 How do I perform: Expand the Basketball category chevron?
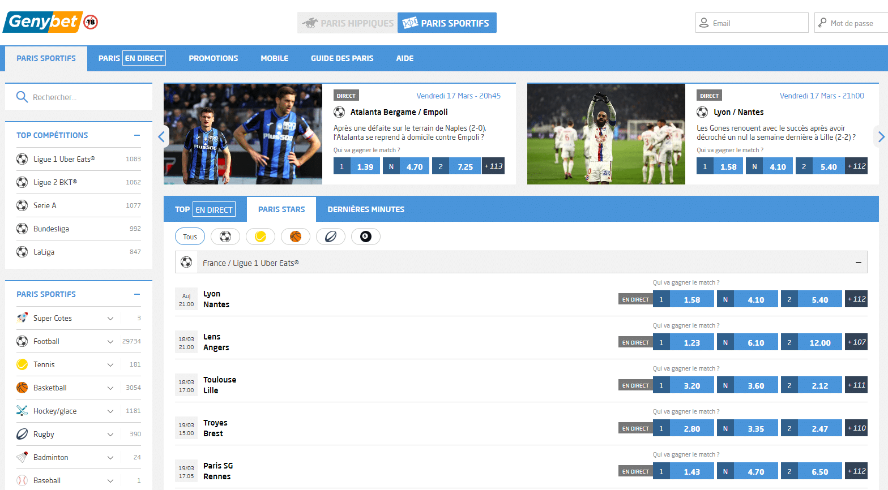(x=110, y=388)
